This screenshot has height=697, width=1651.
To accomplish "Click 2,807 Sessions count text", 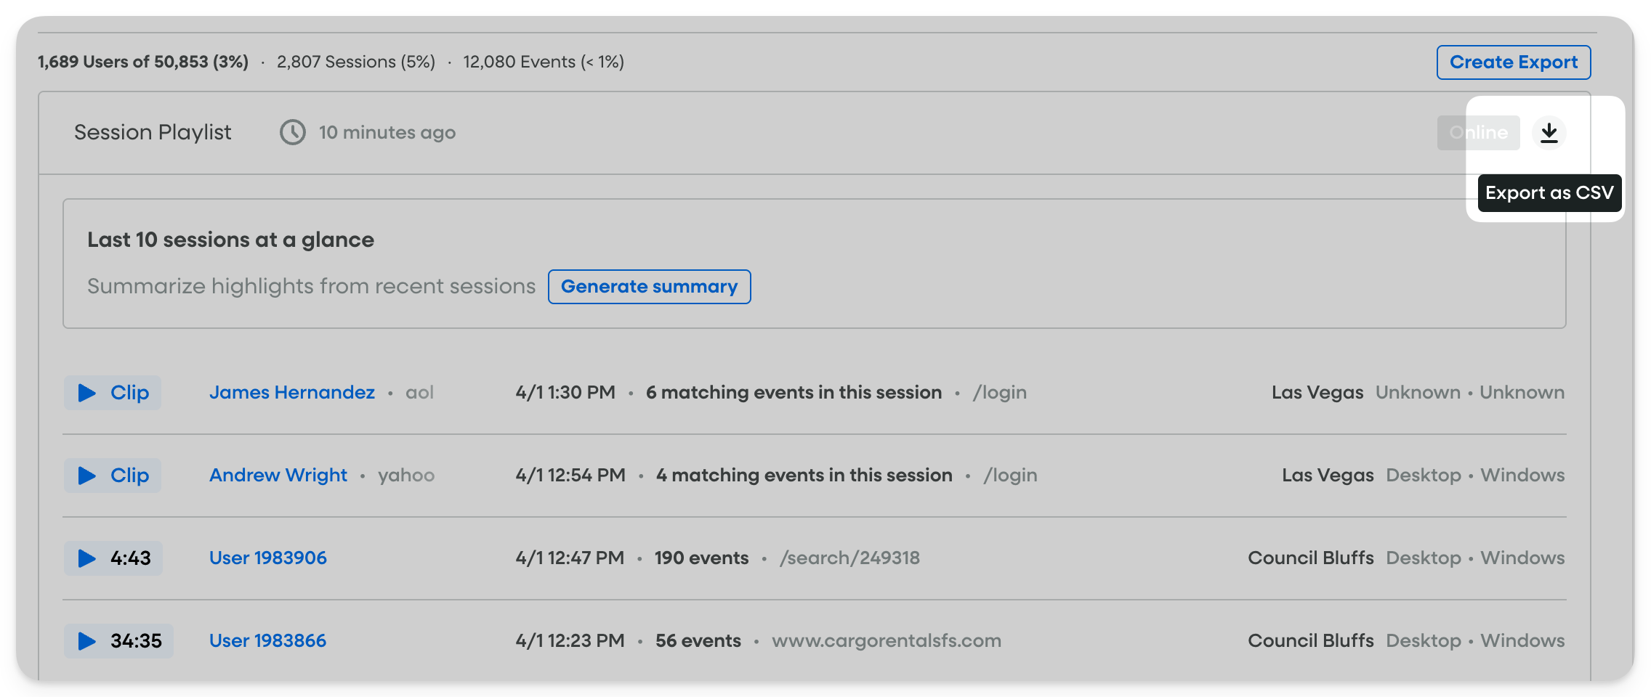I will tap(356, 62).
